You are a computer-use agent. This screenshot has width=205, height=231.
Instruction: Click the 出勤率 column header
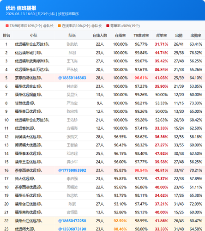(196, 36)
